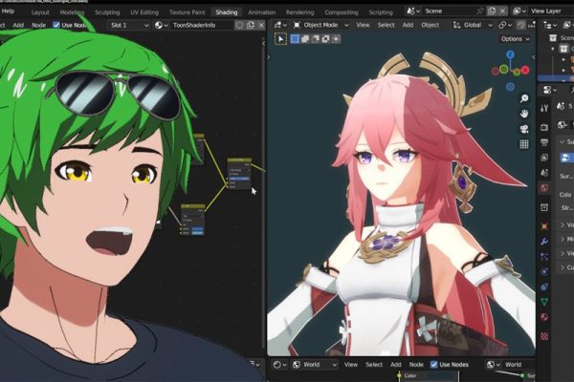
Task: Expand the Volume panel in World properties
Action: click(566, 224)
